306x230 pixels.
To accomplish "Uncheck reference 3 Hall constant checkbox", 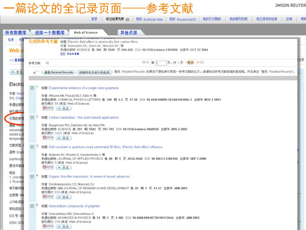I will [32, 147].
